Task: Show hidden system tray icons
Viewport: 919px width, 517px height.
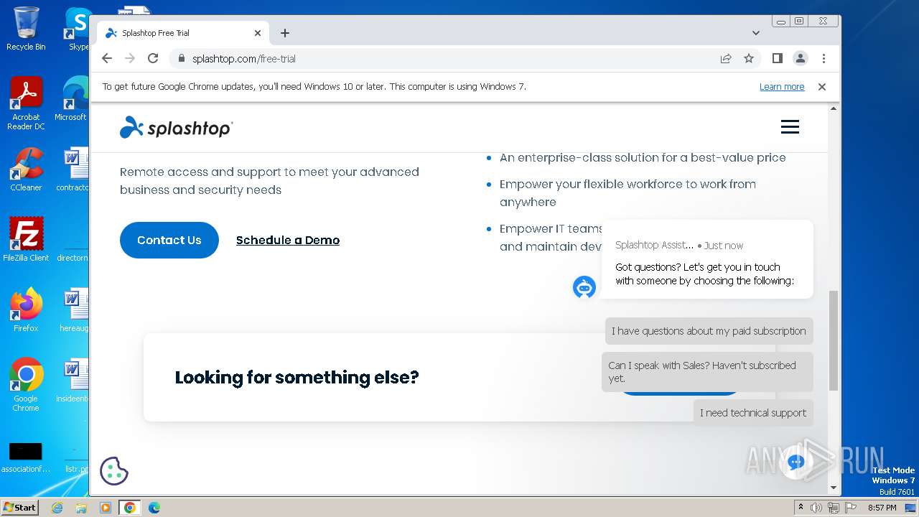Action: (801, 508)
